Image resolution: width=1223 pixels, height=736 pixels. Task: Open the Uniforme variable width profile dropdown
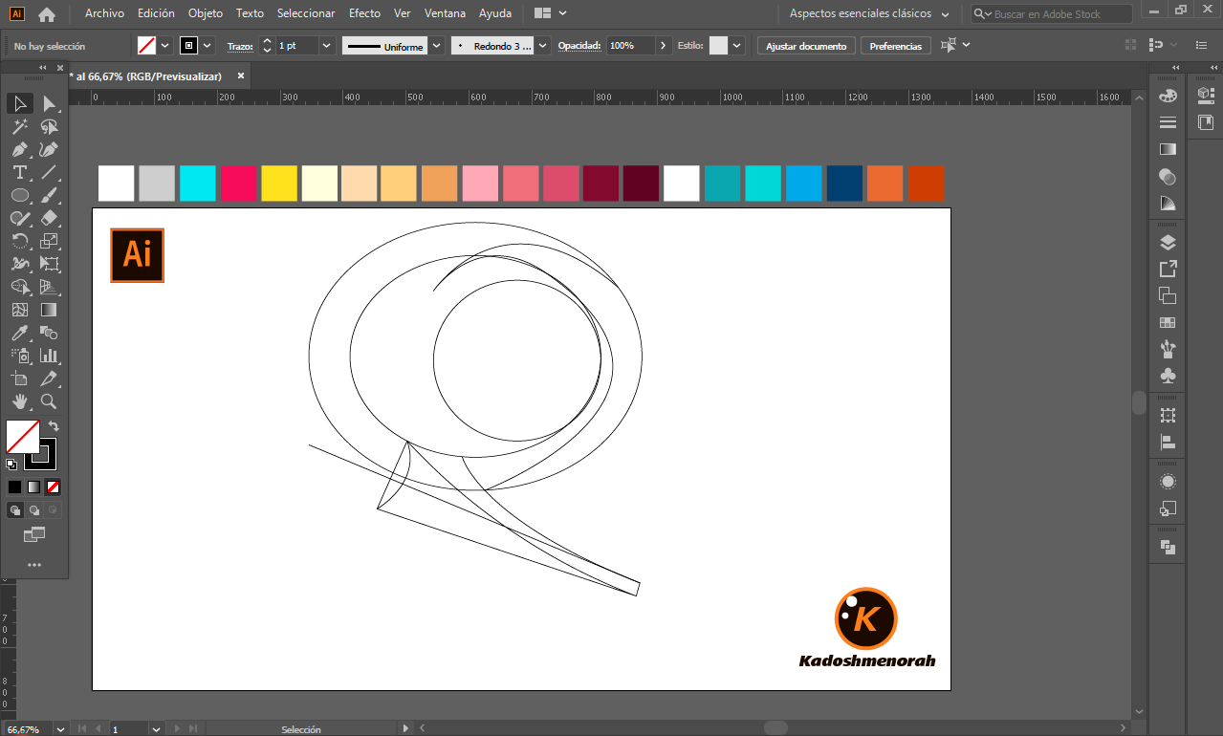point(437,46)
